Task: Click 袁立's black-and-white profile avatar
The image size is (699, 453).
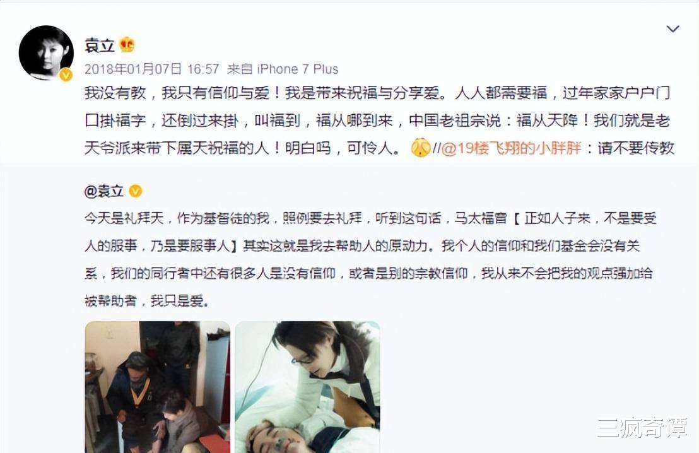Action: (46, 52)
